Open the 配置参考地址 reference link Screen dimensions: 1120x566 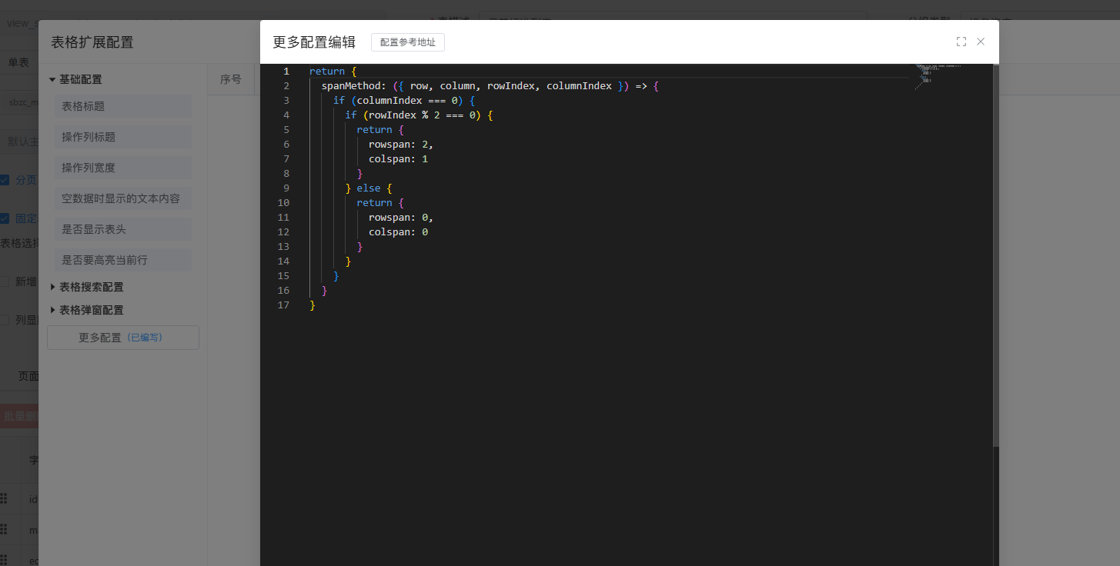click(x=407, y=42)
